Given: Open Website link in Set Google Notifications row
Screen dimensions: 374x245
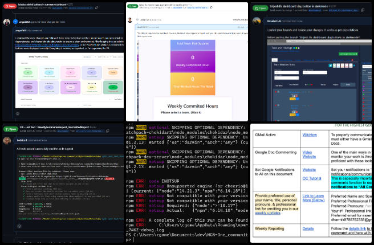Looking at the screenshot, I should (309, 170).
